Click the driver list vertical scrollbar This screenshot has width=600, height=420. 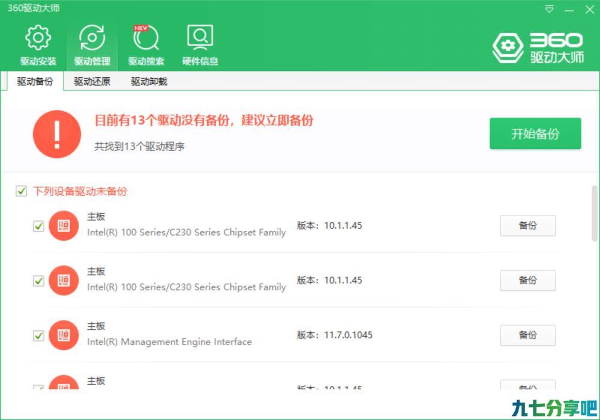click(595, 213)
